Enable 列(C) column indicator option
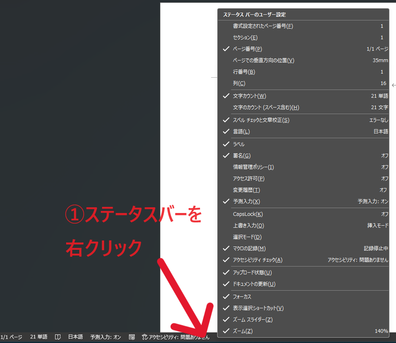Screen dimensions: 396x343 point(303,83)
